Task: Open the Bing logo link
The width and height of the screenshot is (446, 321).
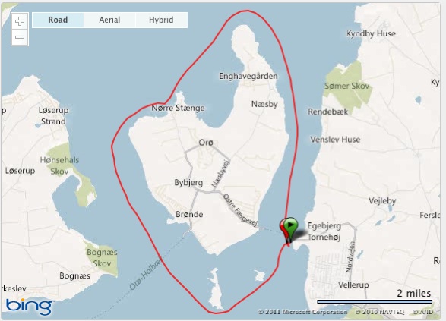Action: (x=29, y=306)
